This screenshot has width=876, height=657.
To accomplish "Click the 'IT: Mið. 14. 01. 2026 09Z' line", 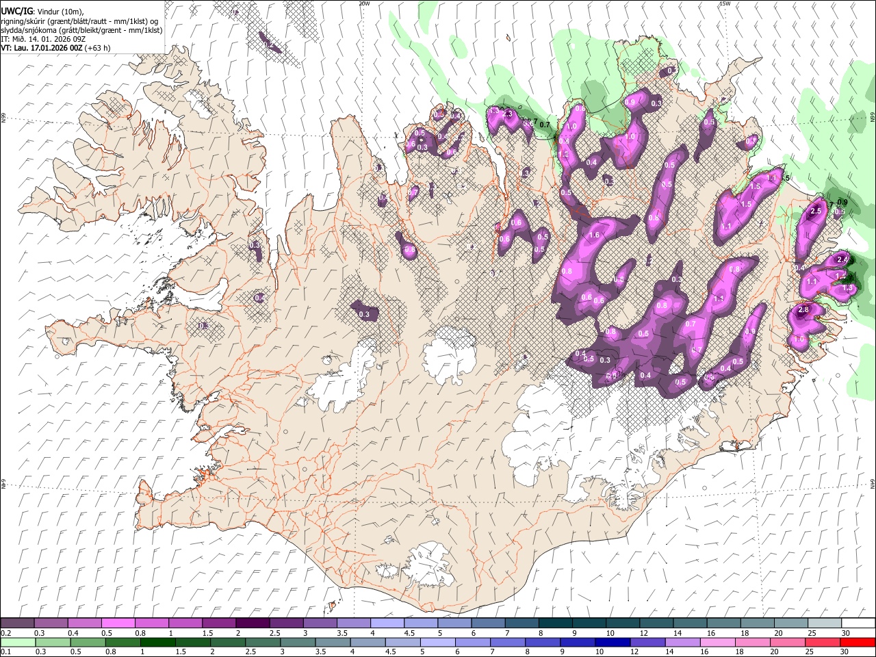I will coord(42,39).
